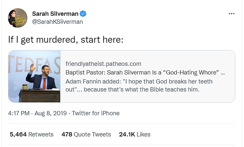Screen dimensions: 244x147
Task: View the 5,464 Retweets list
Action: (32, 134)
